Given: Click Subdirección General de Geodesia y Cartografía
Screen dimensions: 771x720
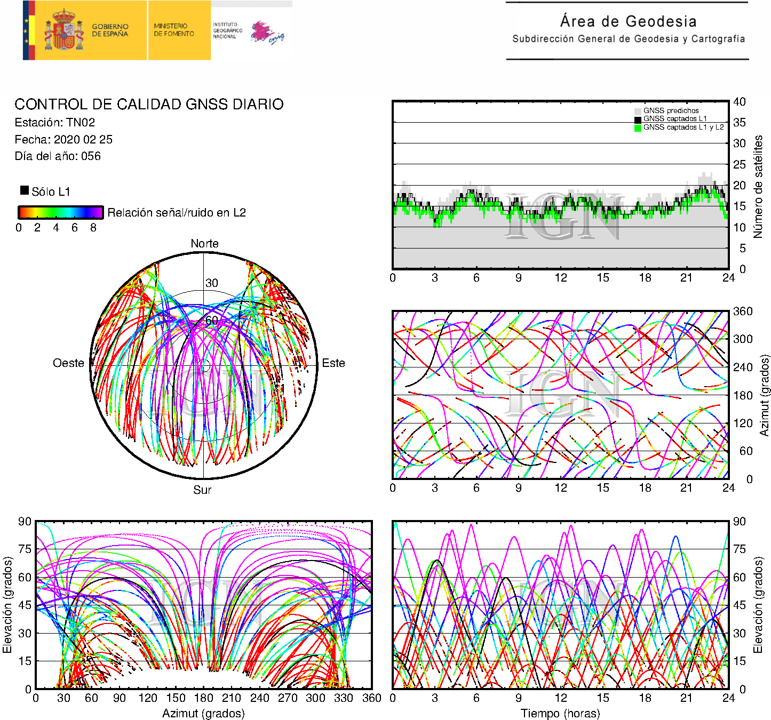Looking at the screenshot, I should (628, 39).
